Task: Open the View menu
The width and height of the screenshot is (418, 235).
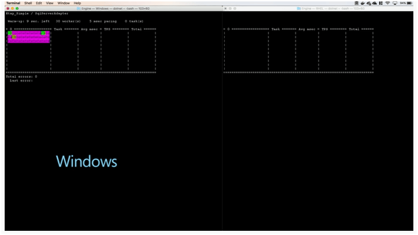Action: 50,3
